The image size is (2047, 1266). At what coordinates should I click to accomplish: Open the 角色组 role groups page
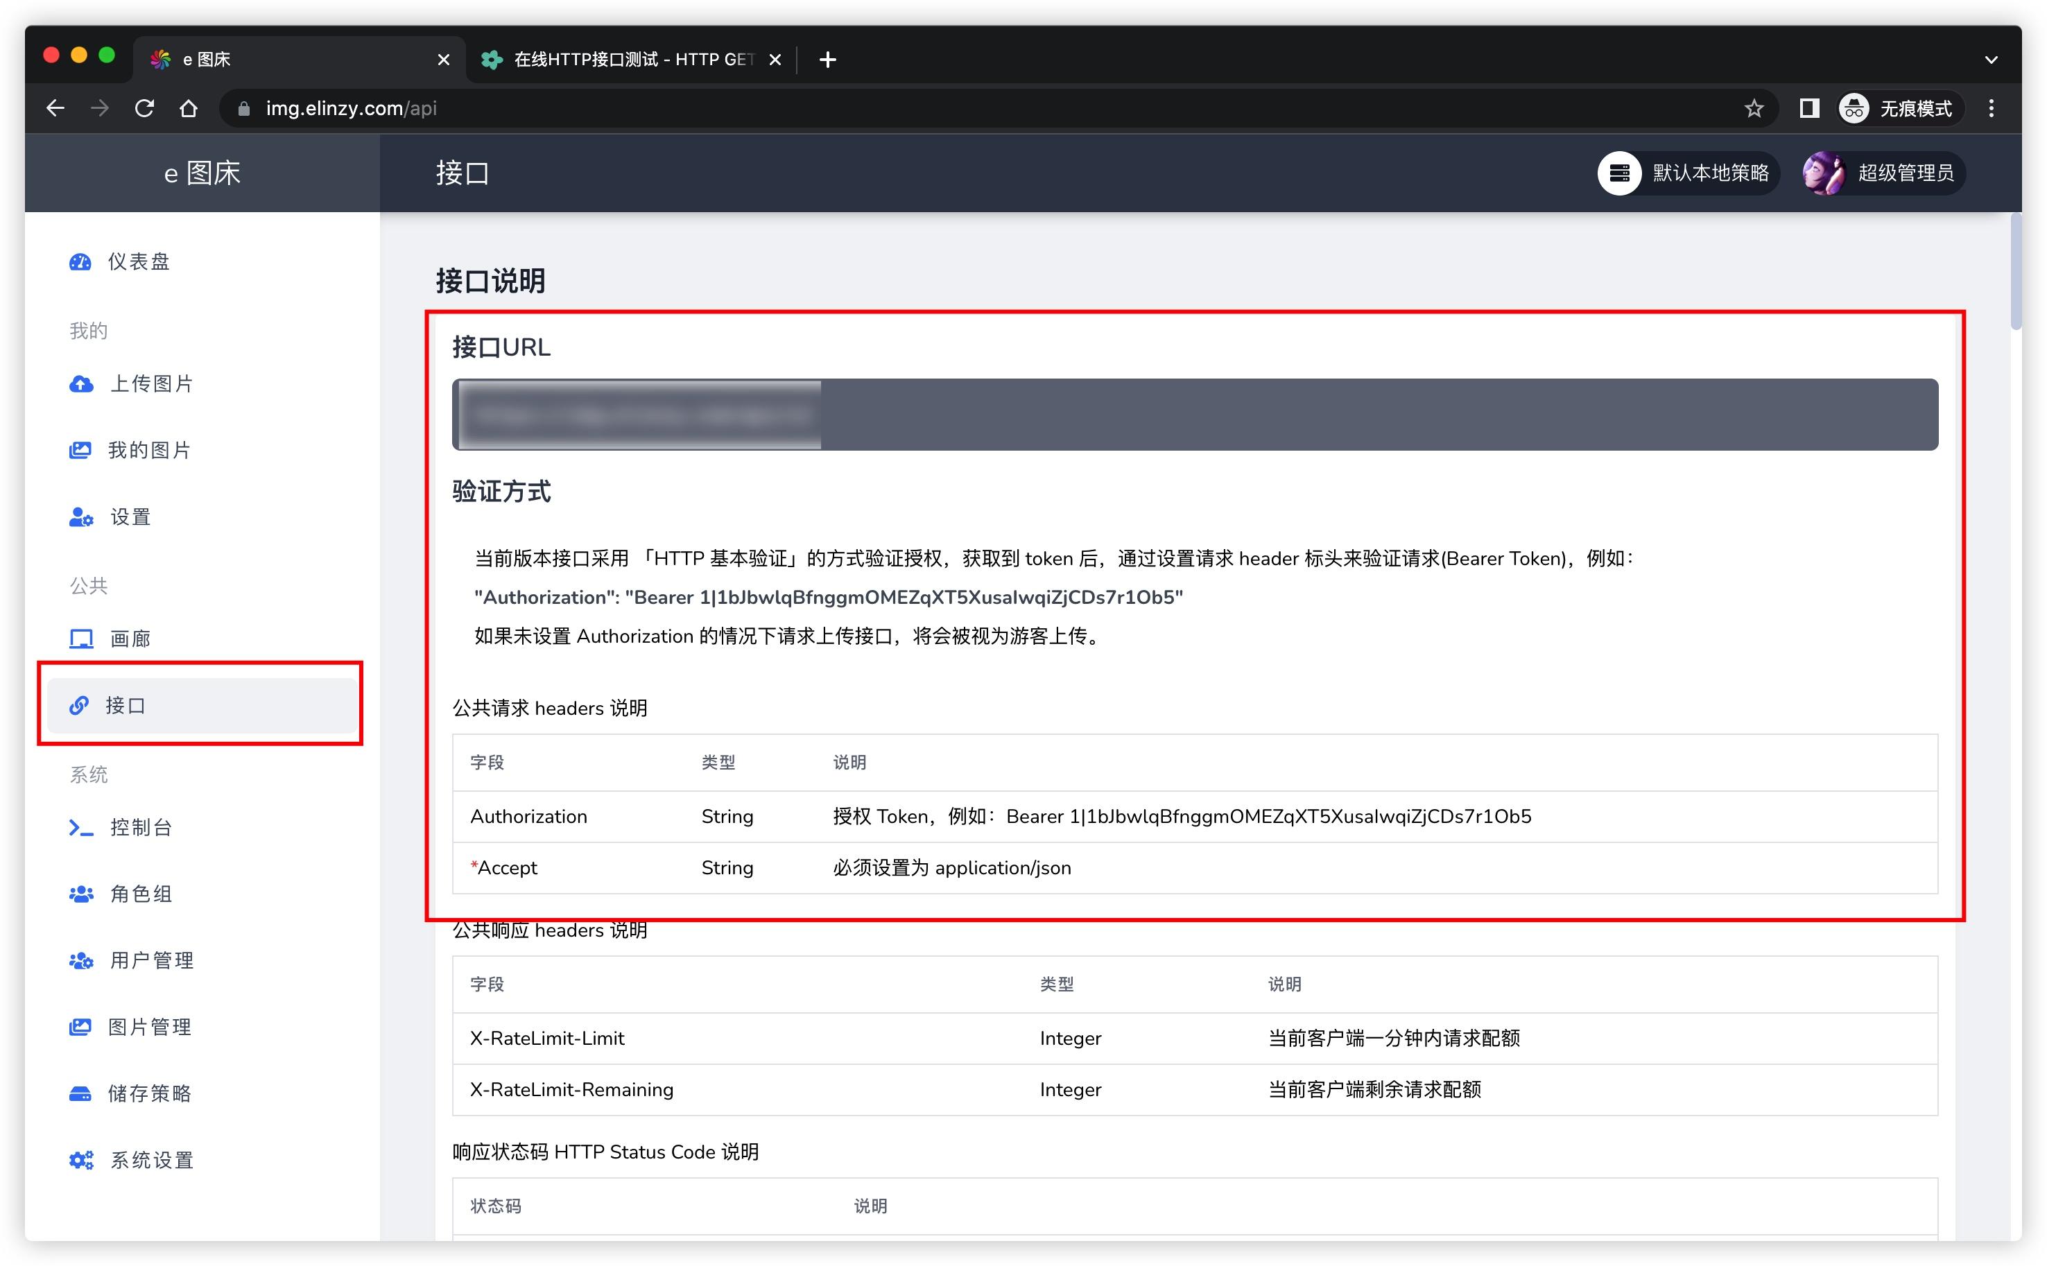point(140,894)
